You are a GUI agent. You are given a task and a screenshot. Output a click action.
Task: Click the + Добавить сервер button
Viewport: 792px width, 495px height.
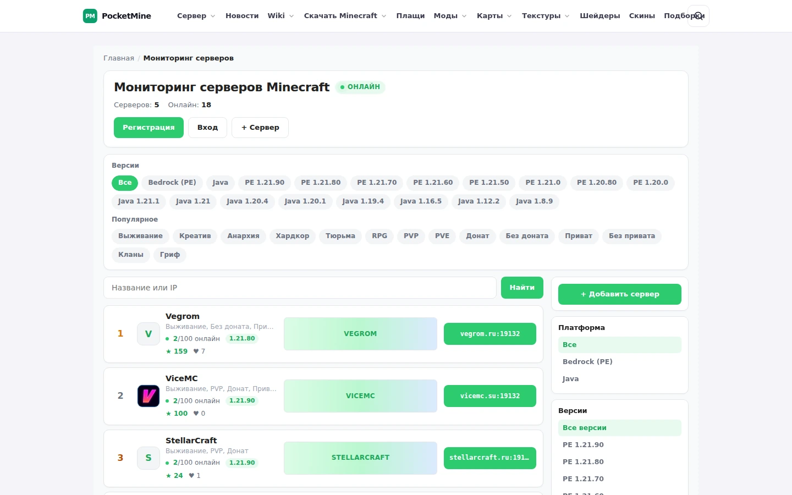pos(620,294)
